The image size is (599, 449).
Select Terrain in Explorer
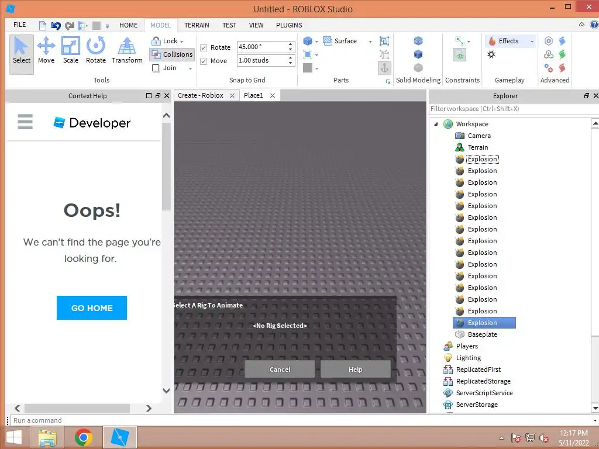coord(478,147)
